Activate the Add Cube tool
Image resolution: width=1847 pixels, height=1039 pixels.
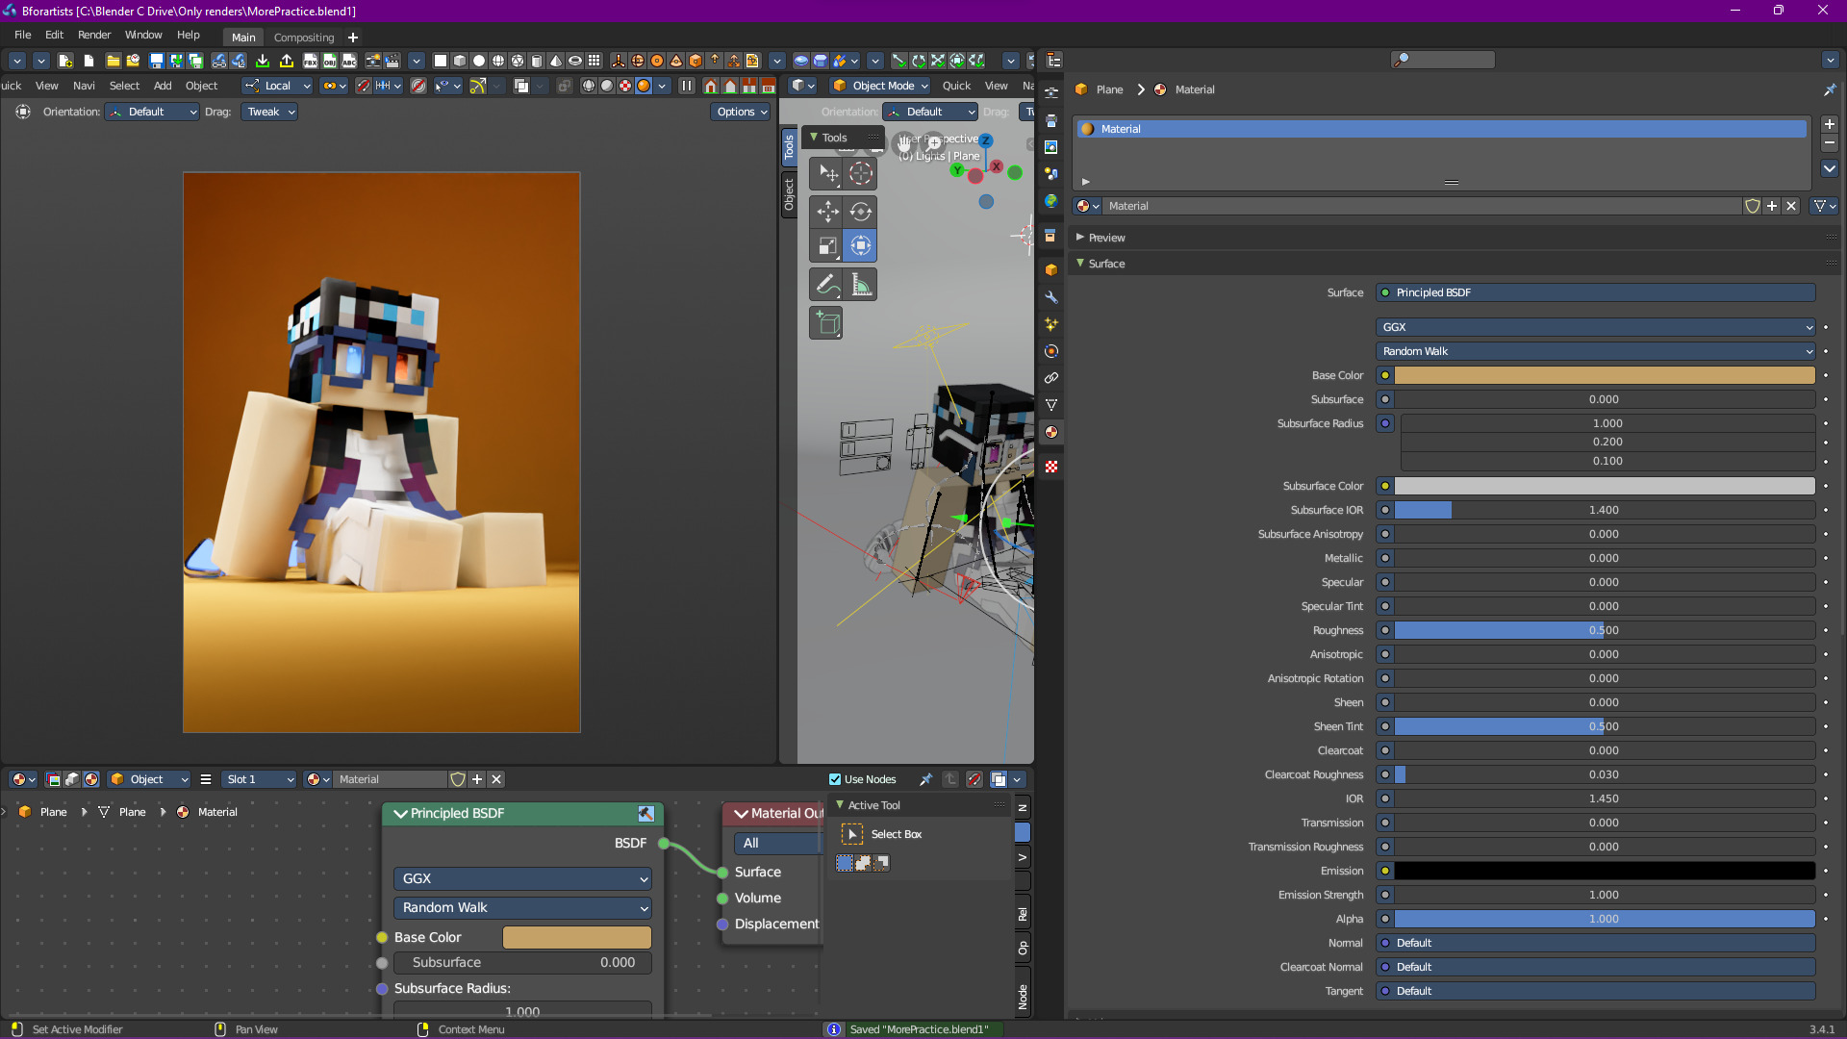pyautogui.click(x=827, y=323)
